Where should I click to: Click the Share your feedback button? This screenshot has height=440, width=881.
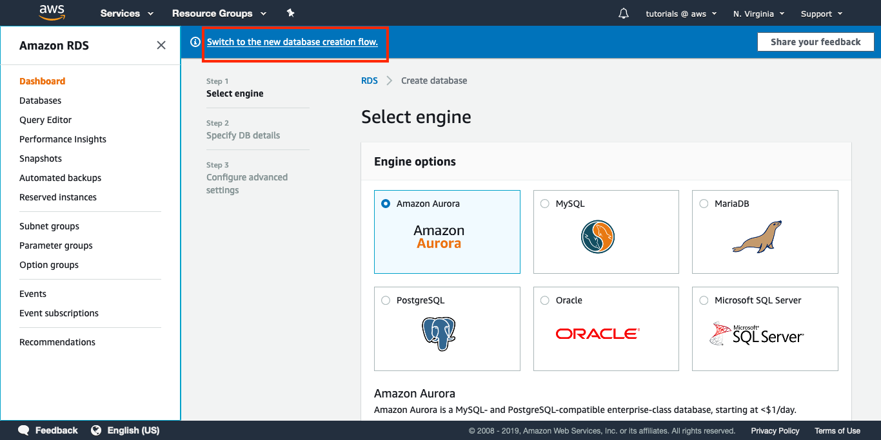point(816,42)
